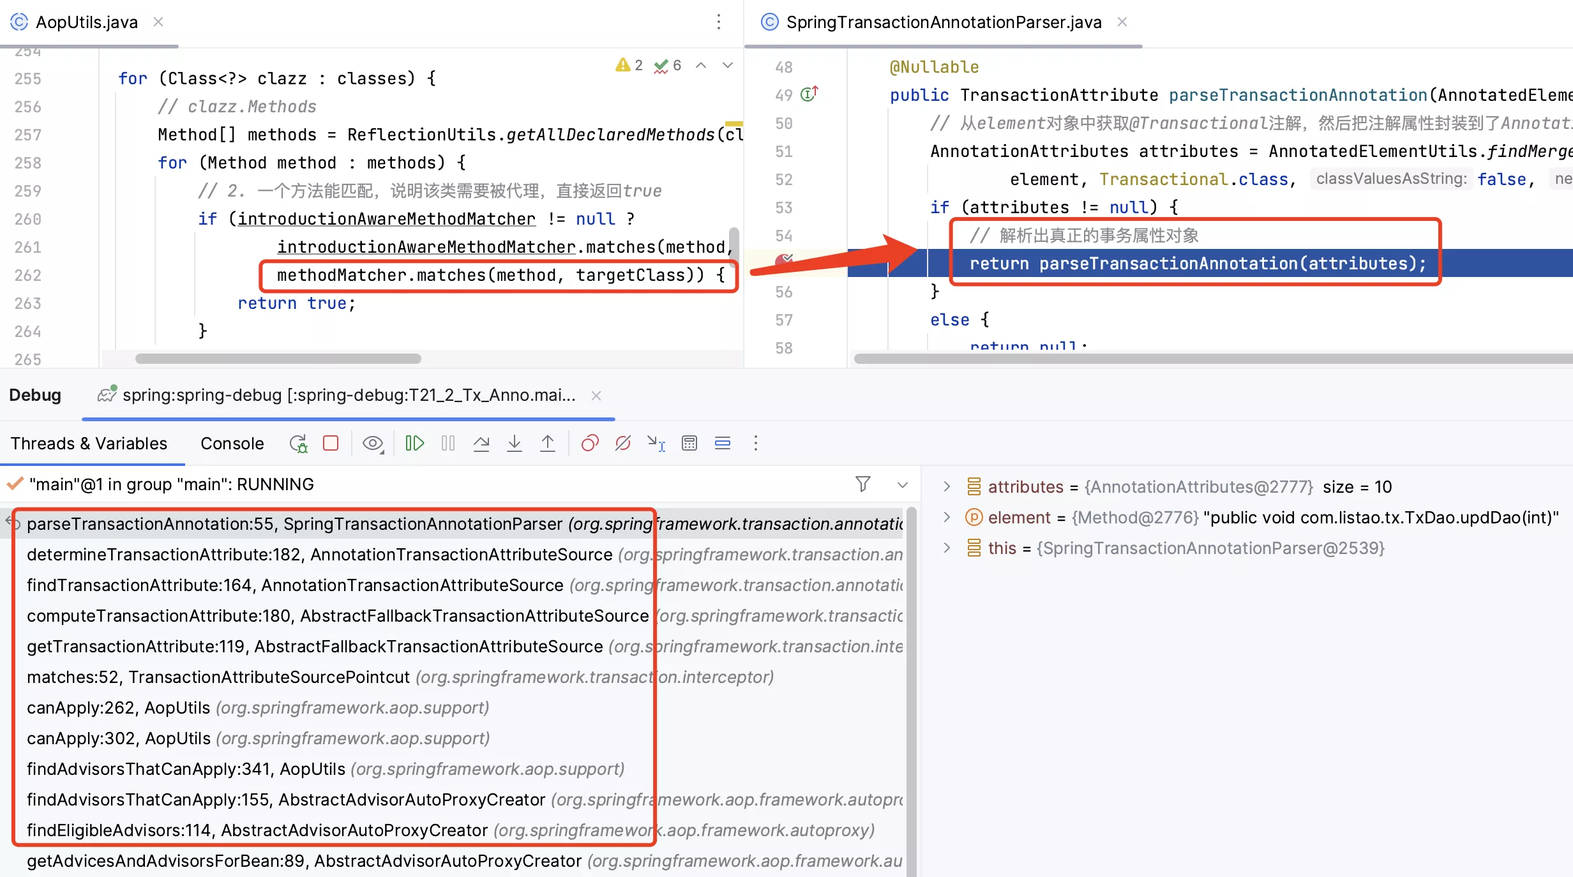Open the Evaluate Expression calculator
This screenshot has height=877, width=1573.
tap(689, 443)
